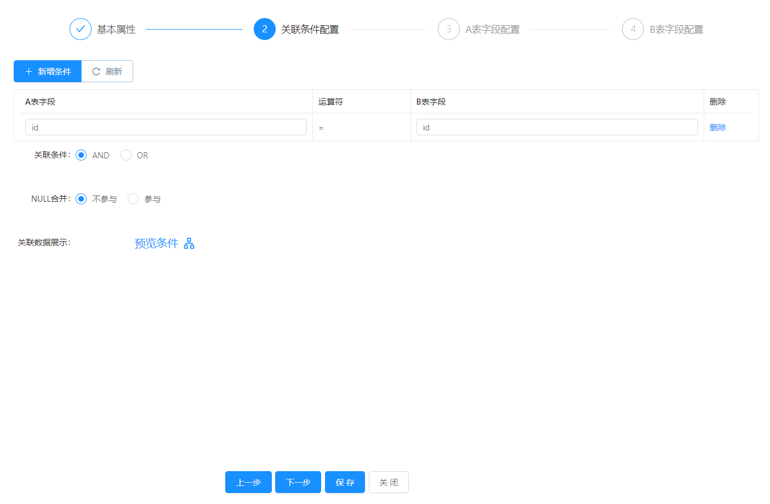Go to the A表字段配置 step label

[x=492, y=30]
